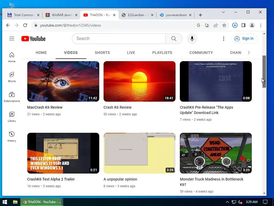
Task: Open Monster Truck Madness thumbnail
Action: (x=216, y=153)
